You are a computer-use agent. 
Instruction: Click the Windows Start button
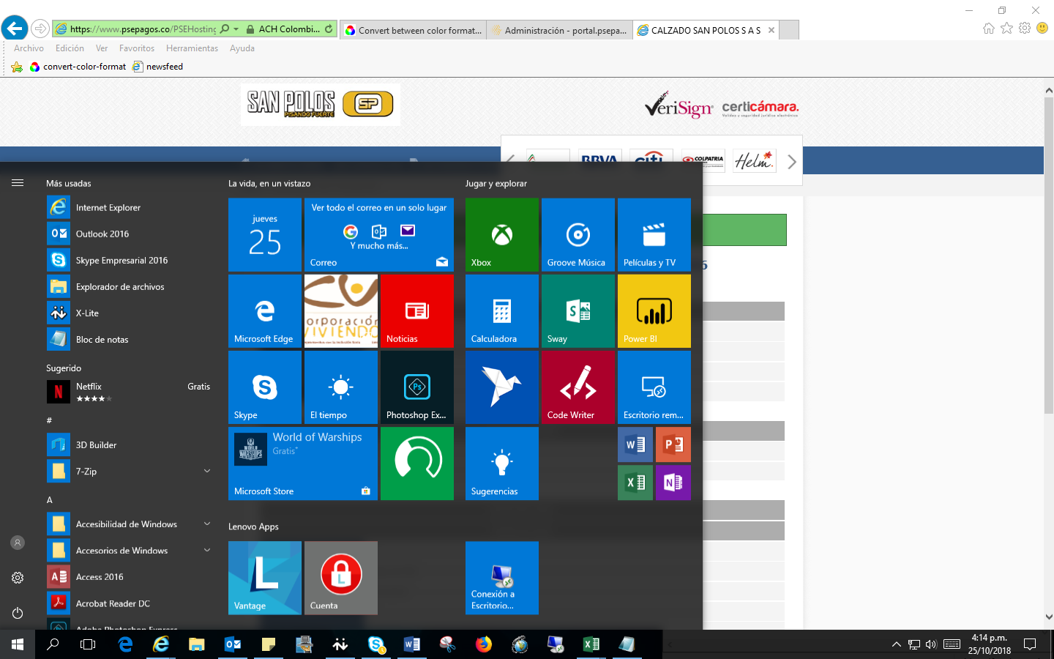click(x=18, y=644)
